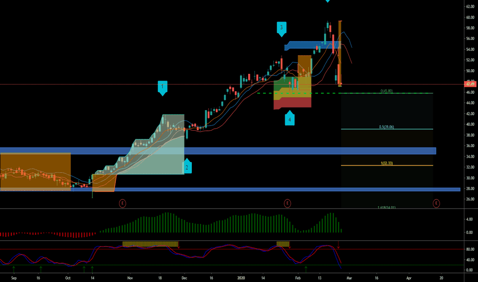
Task: Click the 50.00 price axis label
Action: coord(470,71)
